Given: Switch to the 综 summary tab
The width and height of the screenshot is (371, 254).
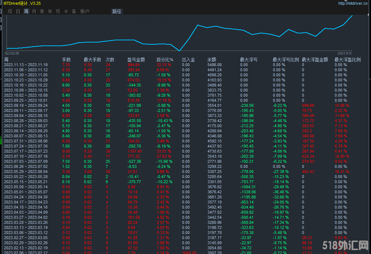Looking at the screenshot, I should [x=10, y=11].
